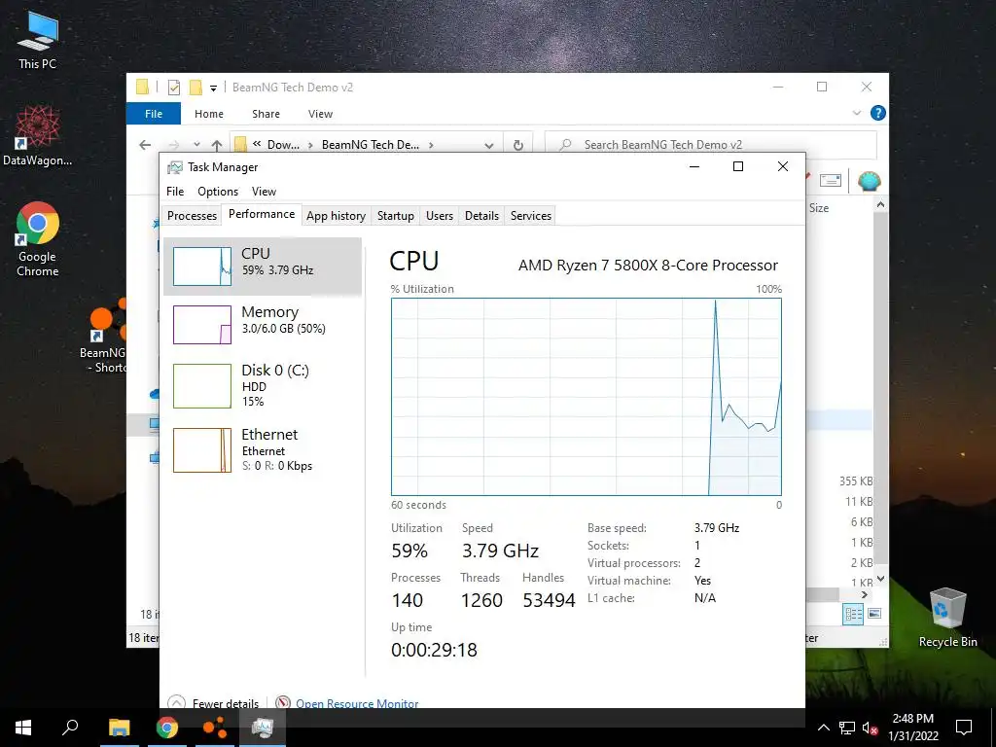Screen dimensions: 996x747
Task: Open the notification center icon
Action: (x=964, y=728)
